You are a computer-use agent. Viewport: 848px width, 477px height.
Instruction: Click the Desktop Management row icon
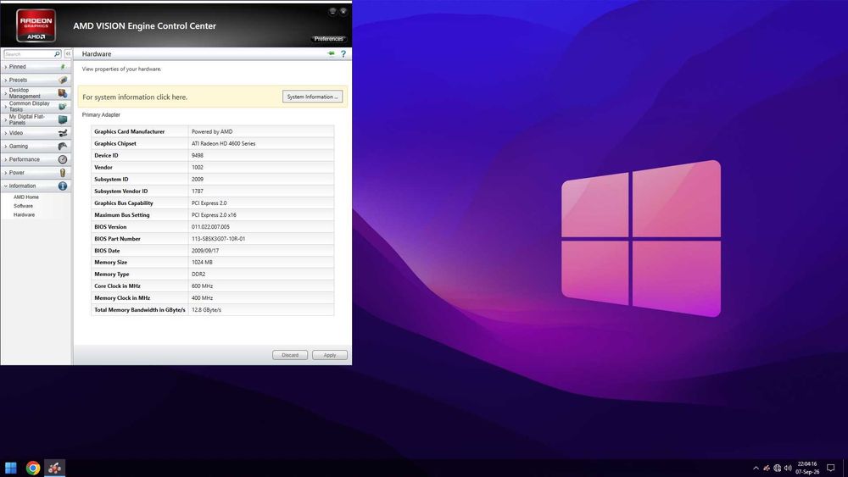coord(63,93)
